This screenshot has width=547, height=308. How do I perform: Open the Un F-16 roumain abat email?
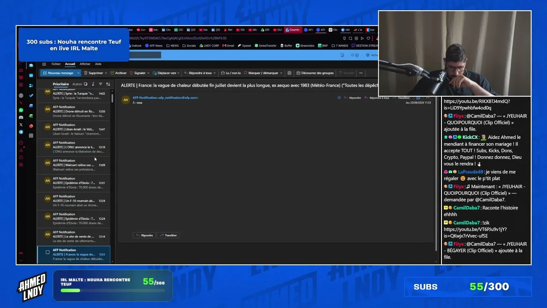(74, 201)
